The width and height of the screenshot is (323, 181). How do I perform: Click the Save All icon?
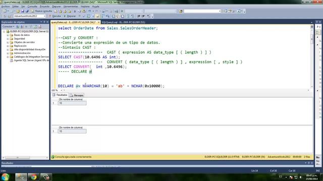pos(27,11)
